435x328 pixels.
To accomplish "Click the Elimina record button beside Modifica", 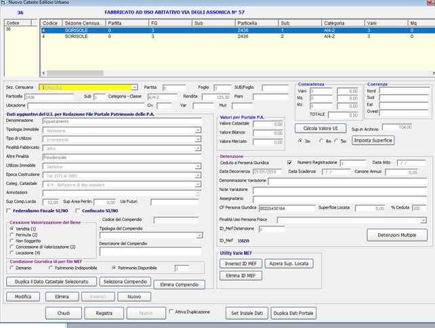I will coord(62,297).
